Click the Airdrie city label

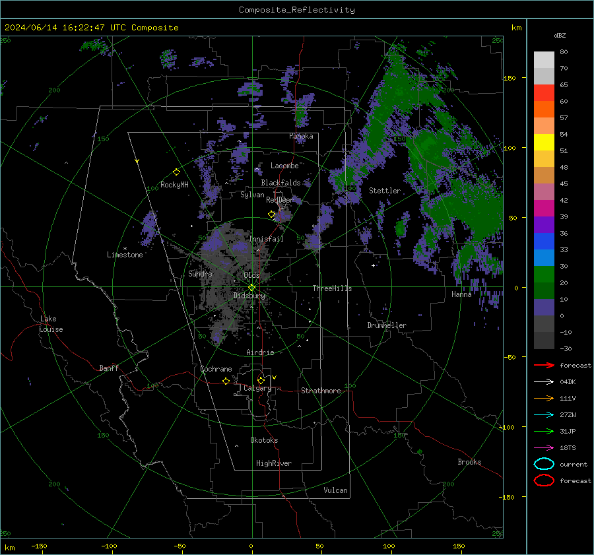click(260, 352)
